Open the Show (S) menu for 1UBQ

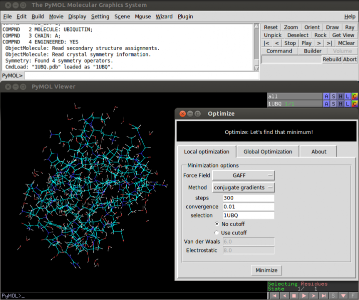pyautogui.click(x=333, y=104)
